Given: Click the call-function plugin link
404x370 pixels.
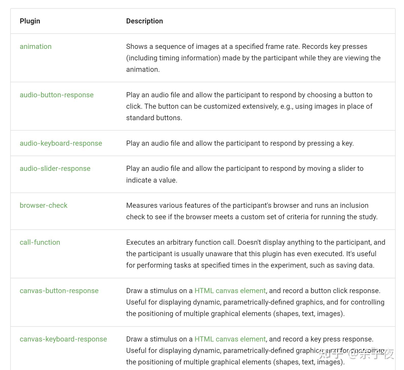Looking at the screenshot, I should [40, 242].
